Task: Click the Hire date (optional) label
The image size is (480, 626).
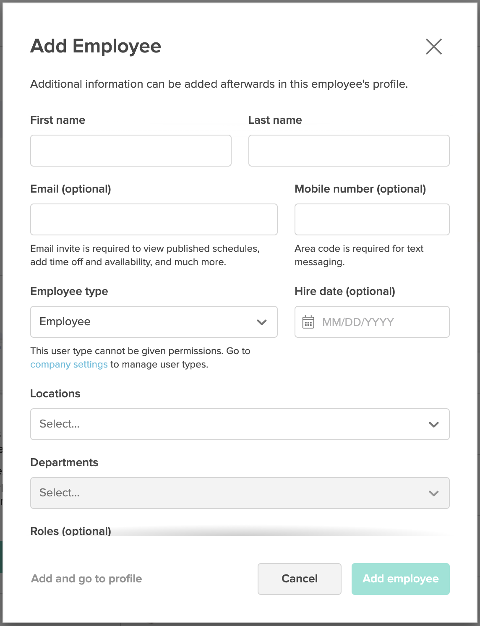Action: pyautogui.click(x=344, y=291)
